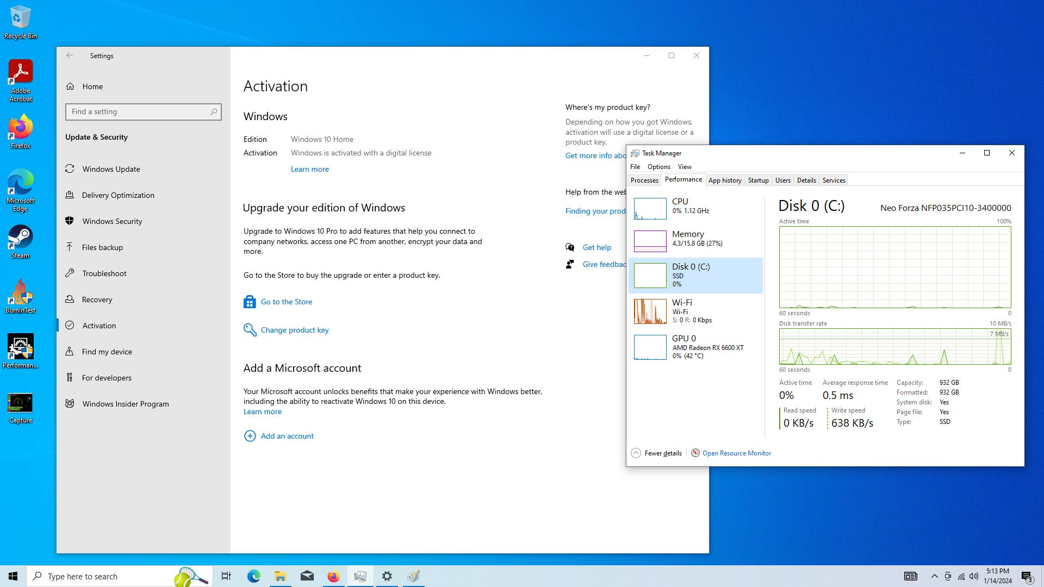This screenshot has height=587, width=1044.
Task: Select the GPU 0 performance entry
Action: tap(695, 347)
